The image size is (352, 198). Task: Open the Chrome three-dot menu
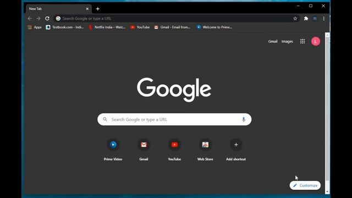click(x=324, y=19)
